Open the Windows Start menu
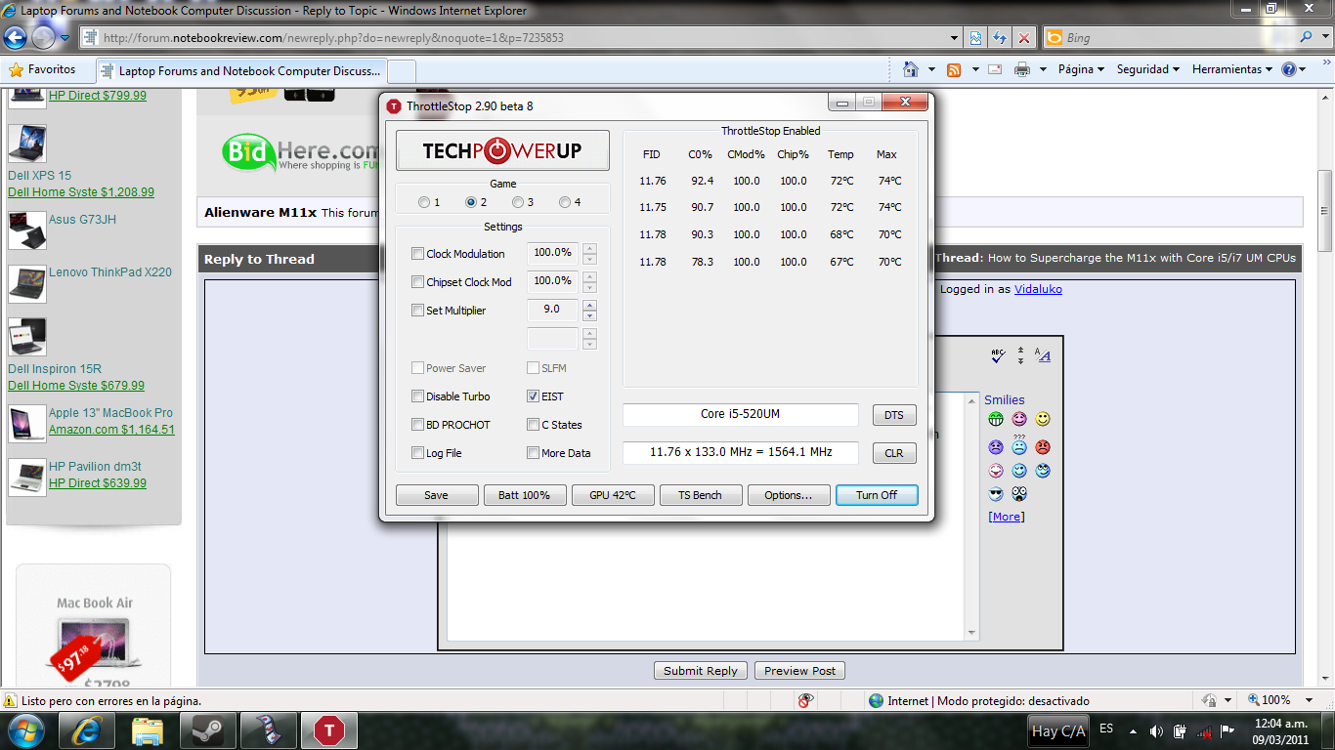The width and height of the screenshot is (1335, 750). point(25,730)
